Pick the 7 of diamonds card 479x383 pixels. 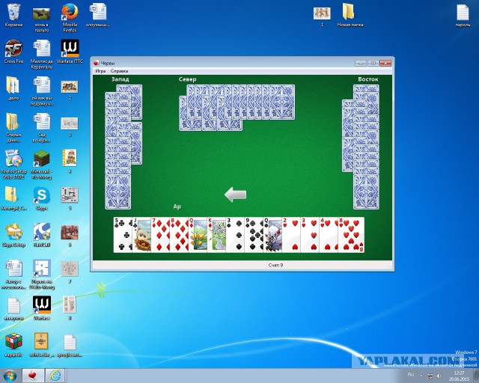[160, 235]
